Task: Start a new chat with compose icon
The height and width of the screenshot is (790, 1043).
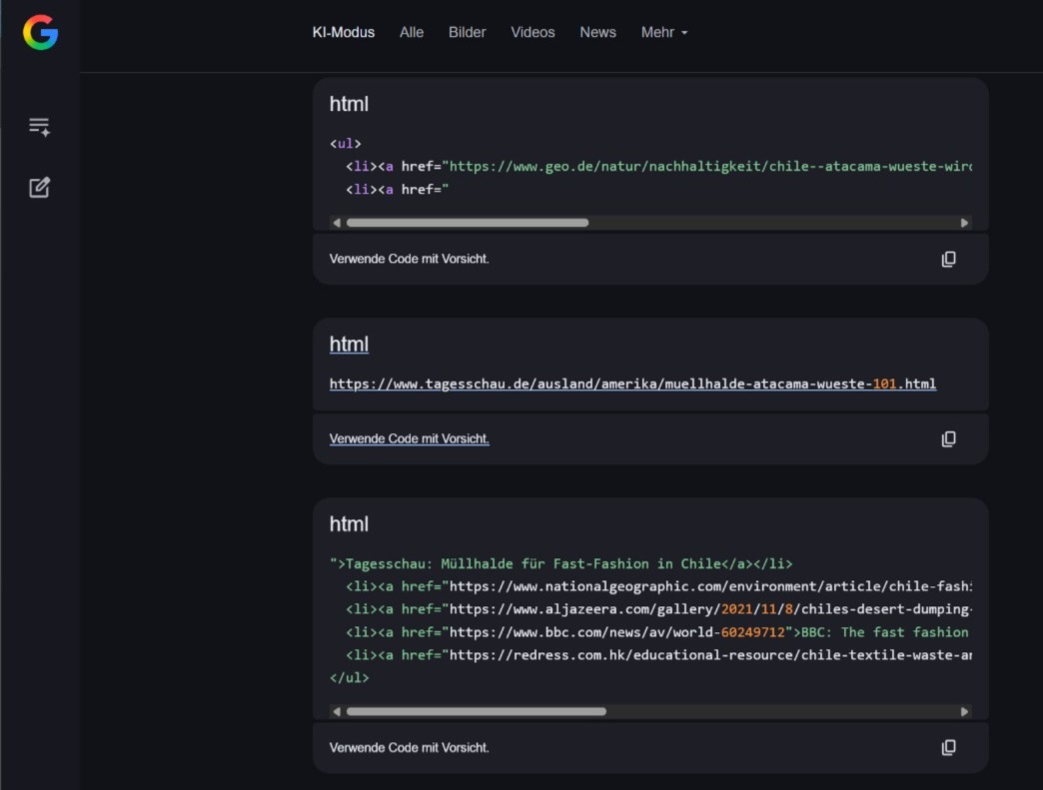Action: 39,187
